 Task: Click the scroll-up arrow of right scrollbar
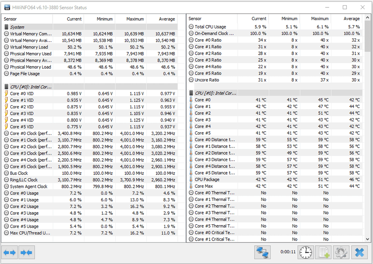click(x=368, y=18)
